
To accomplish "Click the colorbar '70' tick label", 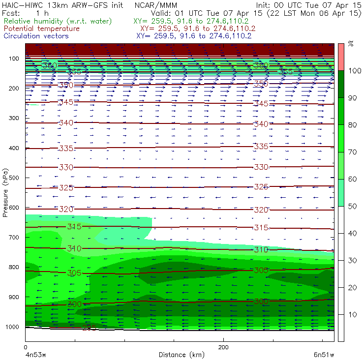I will coord(352,152).
